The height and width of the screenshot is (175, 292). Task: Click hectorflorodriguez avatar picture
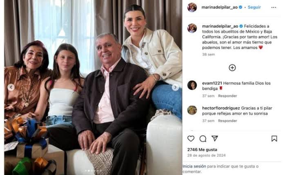tap(192, 110)
